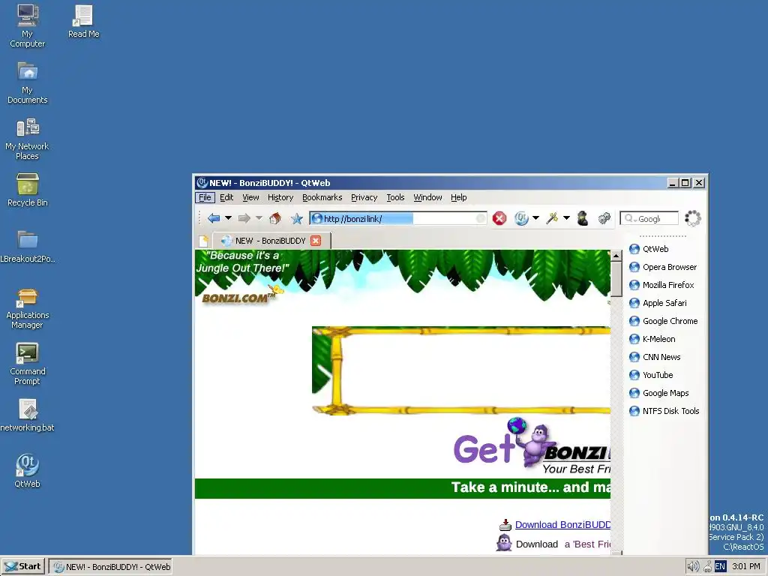Click the QtWeb logo toolbar icon
This screenshot has width=768, height=576.
pos(522,218)
